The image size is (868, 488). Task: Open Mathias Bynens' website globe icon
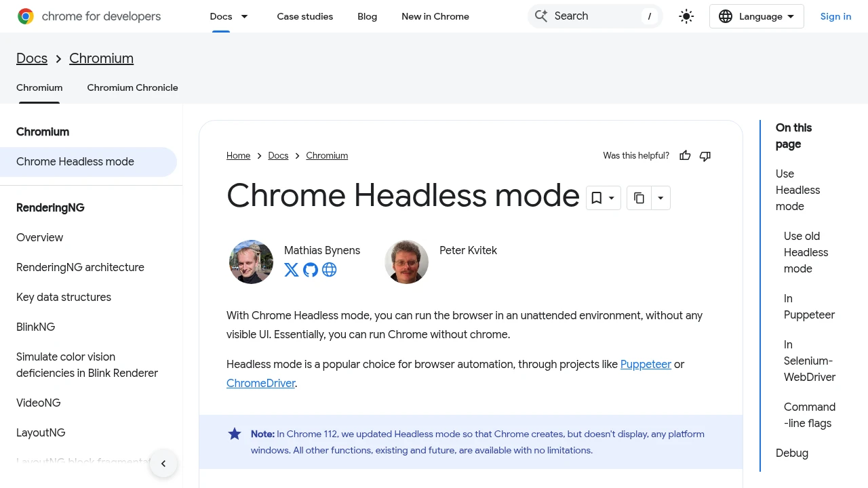tap(330, 270)
